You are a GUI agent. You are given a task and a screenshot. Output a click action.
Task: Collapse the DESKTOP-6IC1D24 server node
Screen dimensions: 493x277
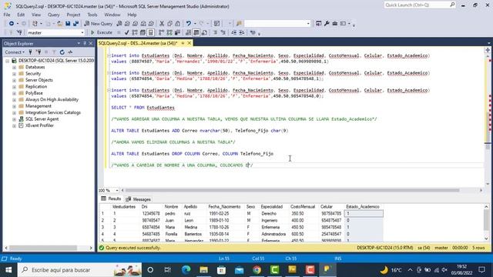(7, 61)
